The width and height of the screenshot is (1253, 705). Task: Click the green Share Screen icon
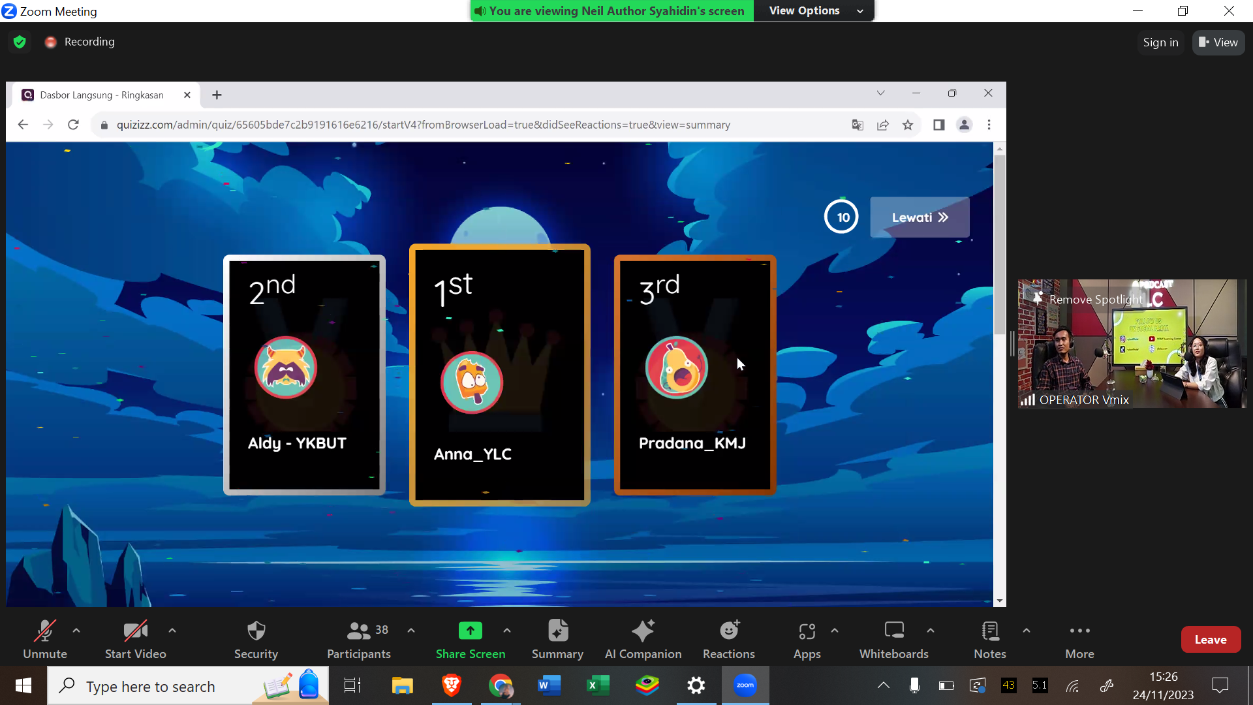470,631
